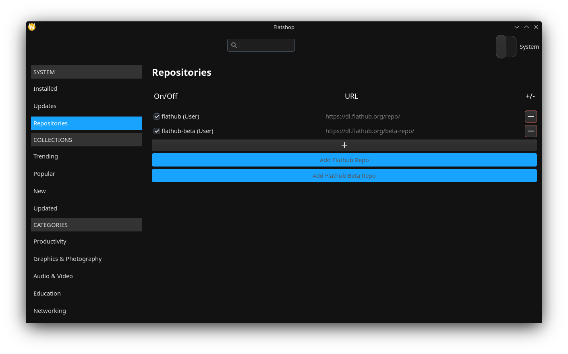Click the magnifier icon in the search bar
Image resolution: width=568 pixels, height=354 pixels.
234,45
